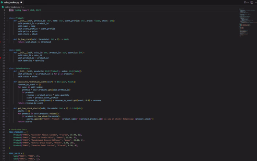
Task: Click 'revenue = product.price * sale.quantity' line
Action: tap(48, 95)
